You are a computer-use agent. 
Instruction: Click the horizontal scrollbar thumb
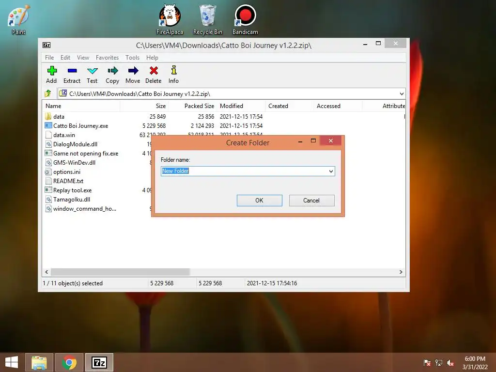tap(120, 272)
